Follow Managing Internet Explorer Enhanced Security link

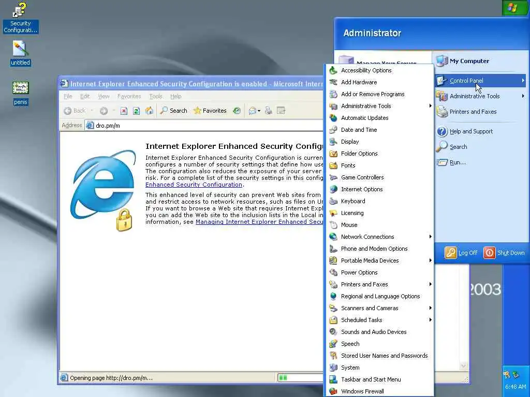tap(259, 222)
